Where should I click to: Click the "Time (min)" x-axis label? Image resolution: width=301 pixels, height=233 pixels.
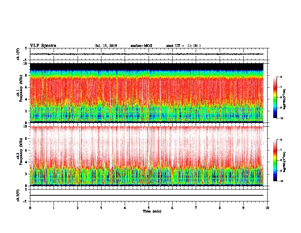click(152, 211)
